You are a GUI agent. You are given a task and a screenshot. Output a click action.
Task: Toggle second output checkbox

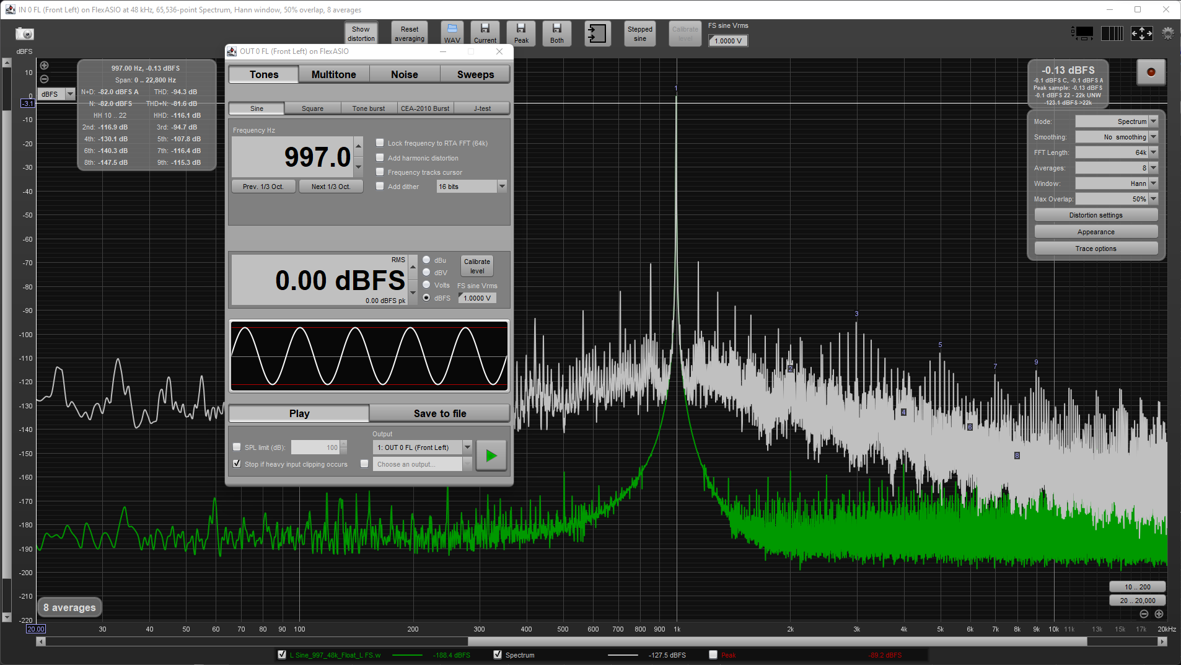point(364,464)
